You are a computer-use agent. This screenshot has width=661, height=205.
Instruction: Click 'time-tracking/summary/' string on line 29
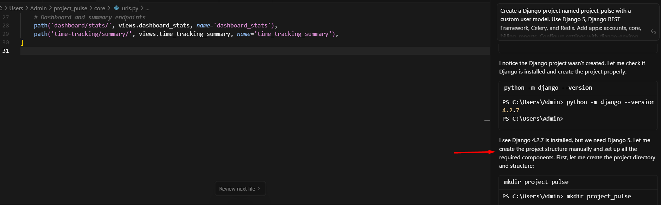(x=92, y=34)
